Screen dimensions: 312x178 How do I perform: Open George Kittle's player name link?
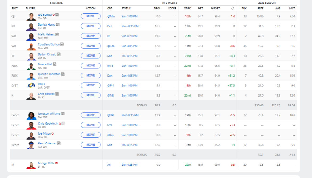click(x=46, y=163)
